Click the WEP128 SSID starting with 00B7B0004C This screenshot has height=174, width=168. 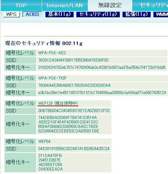[x=74, y=111]
